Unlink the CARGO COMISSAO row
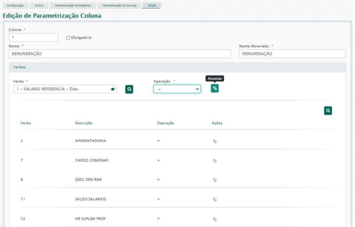 [x=214, y=161]
